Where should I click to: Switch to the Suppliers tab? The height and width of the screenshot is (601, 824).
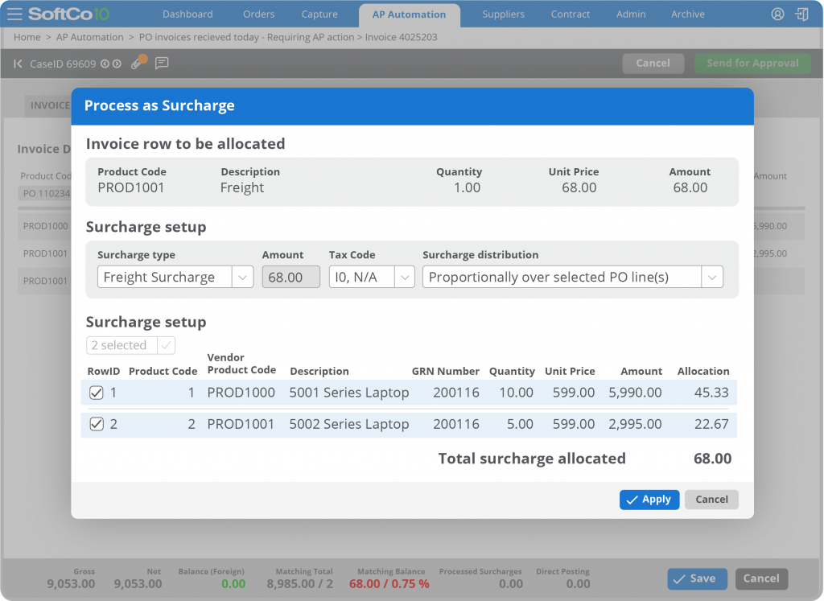tap(504, 14)
